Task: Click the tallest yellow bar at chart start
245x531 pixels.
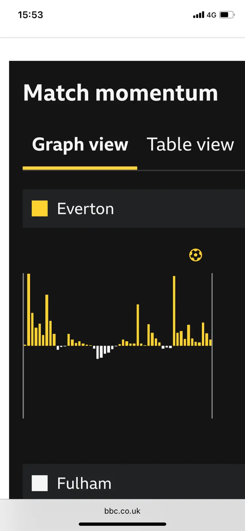Action: [29, 309]
